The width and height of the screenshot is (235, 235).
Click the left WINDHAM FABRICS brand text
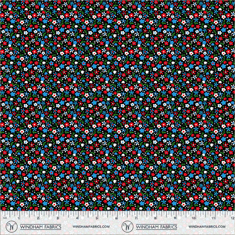click(x=41, y=227)
